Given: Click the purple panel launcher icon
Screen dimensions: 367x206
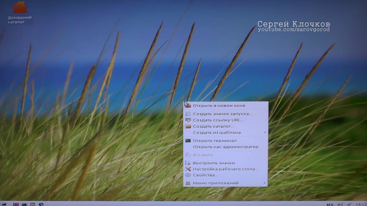Looking at the screenshot, I should [x=16, y=204].
